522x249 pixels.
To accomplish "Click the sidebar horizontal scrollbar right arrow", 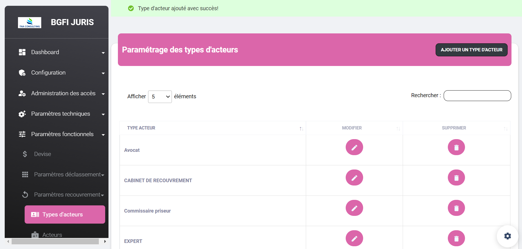I will point(105,242).
